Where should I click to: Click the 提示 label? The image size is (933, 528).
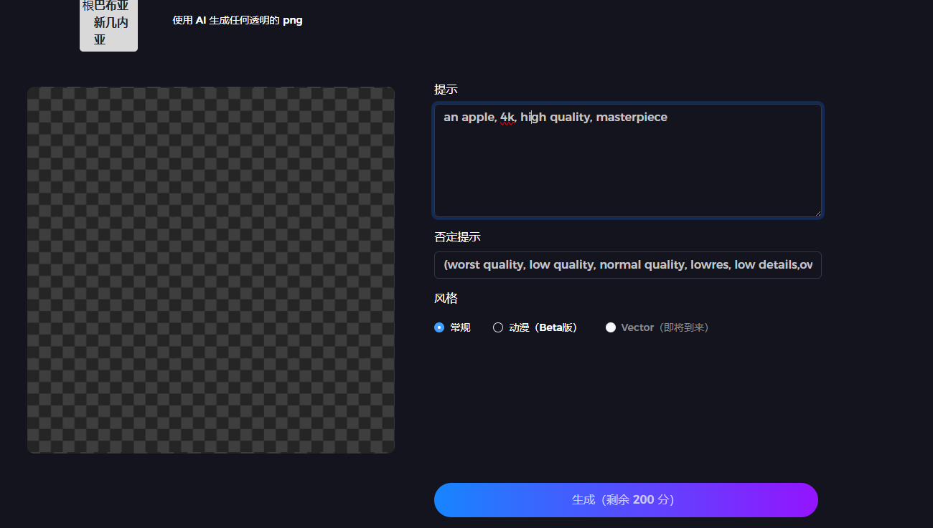pyautogui.click(x=446, y=90)
